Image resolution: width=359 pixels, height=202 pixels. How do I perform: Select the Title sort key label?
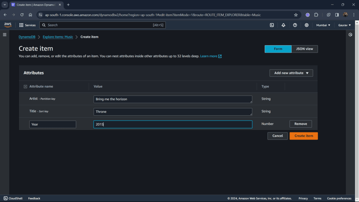[x=39, y=111]
